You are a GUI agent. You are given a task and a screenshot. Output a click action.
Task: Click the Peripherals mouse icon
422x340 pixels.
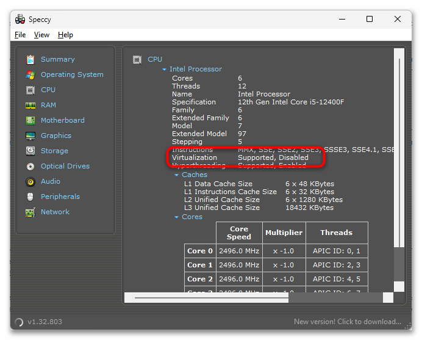(30, 197)
